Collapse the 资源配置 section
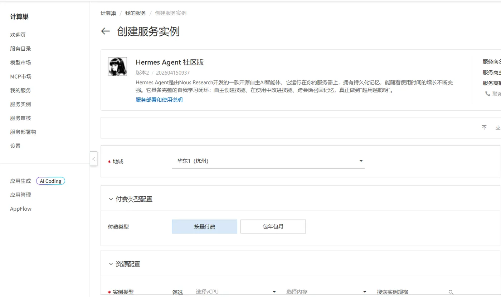This screenshot has height=297, width=501. [111, 265]
